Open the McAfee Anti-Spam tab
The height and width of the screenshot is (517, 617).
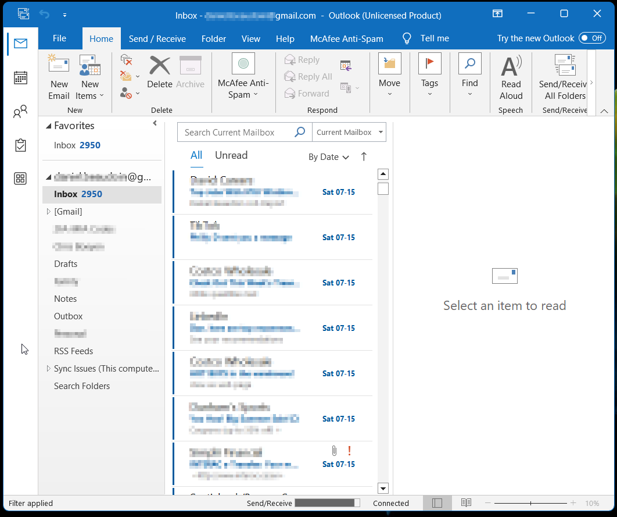(347, 38)
